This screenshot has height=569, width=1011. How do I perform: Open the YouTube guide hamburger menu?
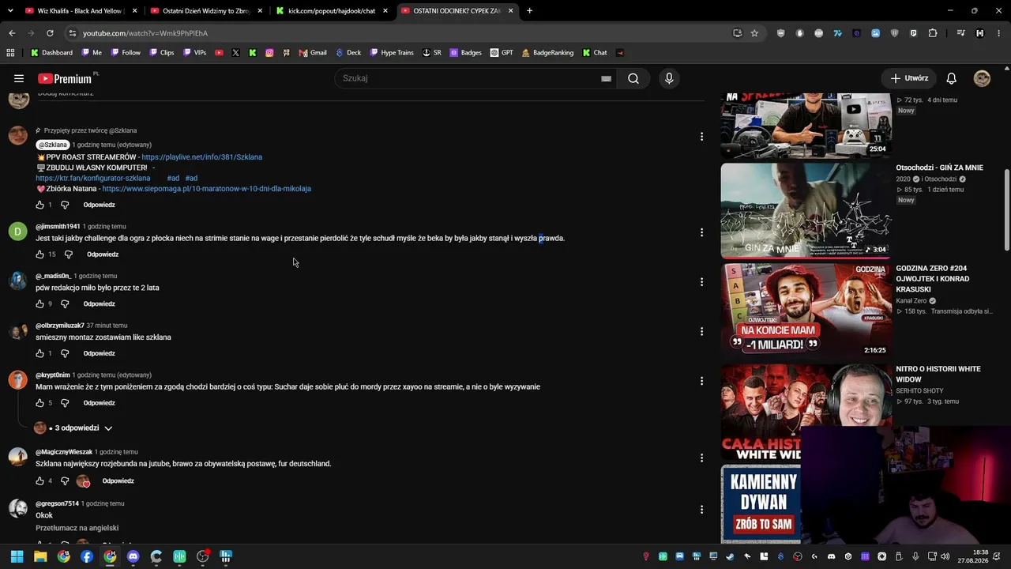pos(19,78)
